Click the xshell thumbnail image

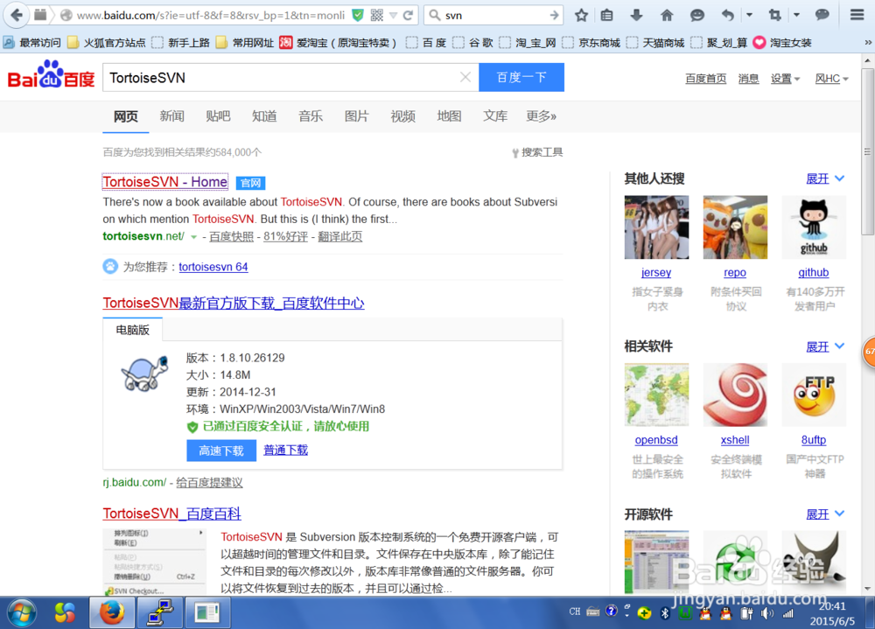pyautogui.click(x=735, y=395)
